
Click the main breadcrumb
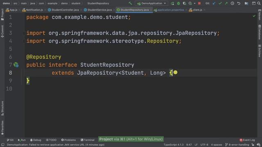coord(24,3)
